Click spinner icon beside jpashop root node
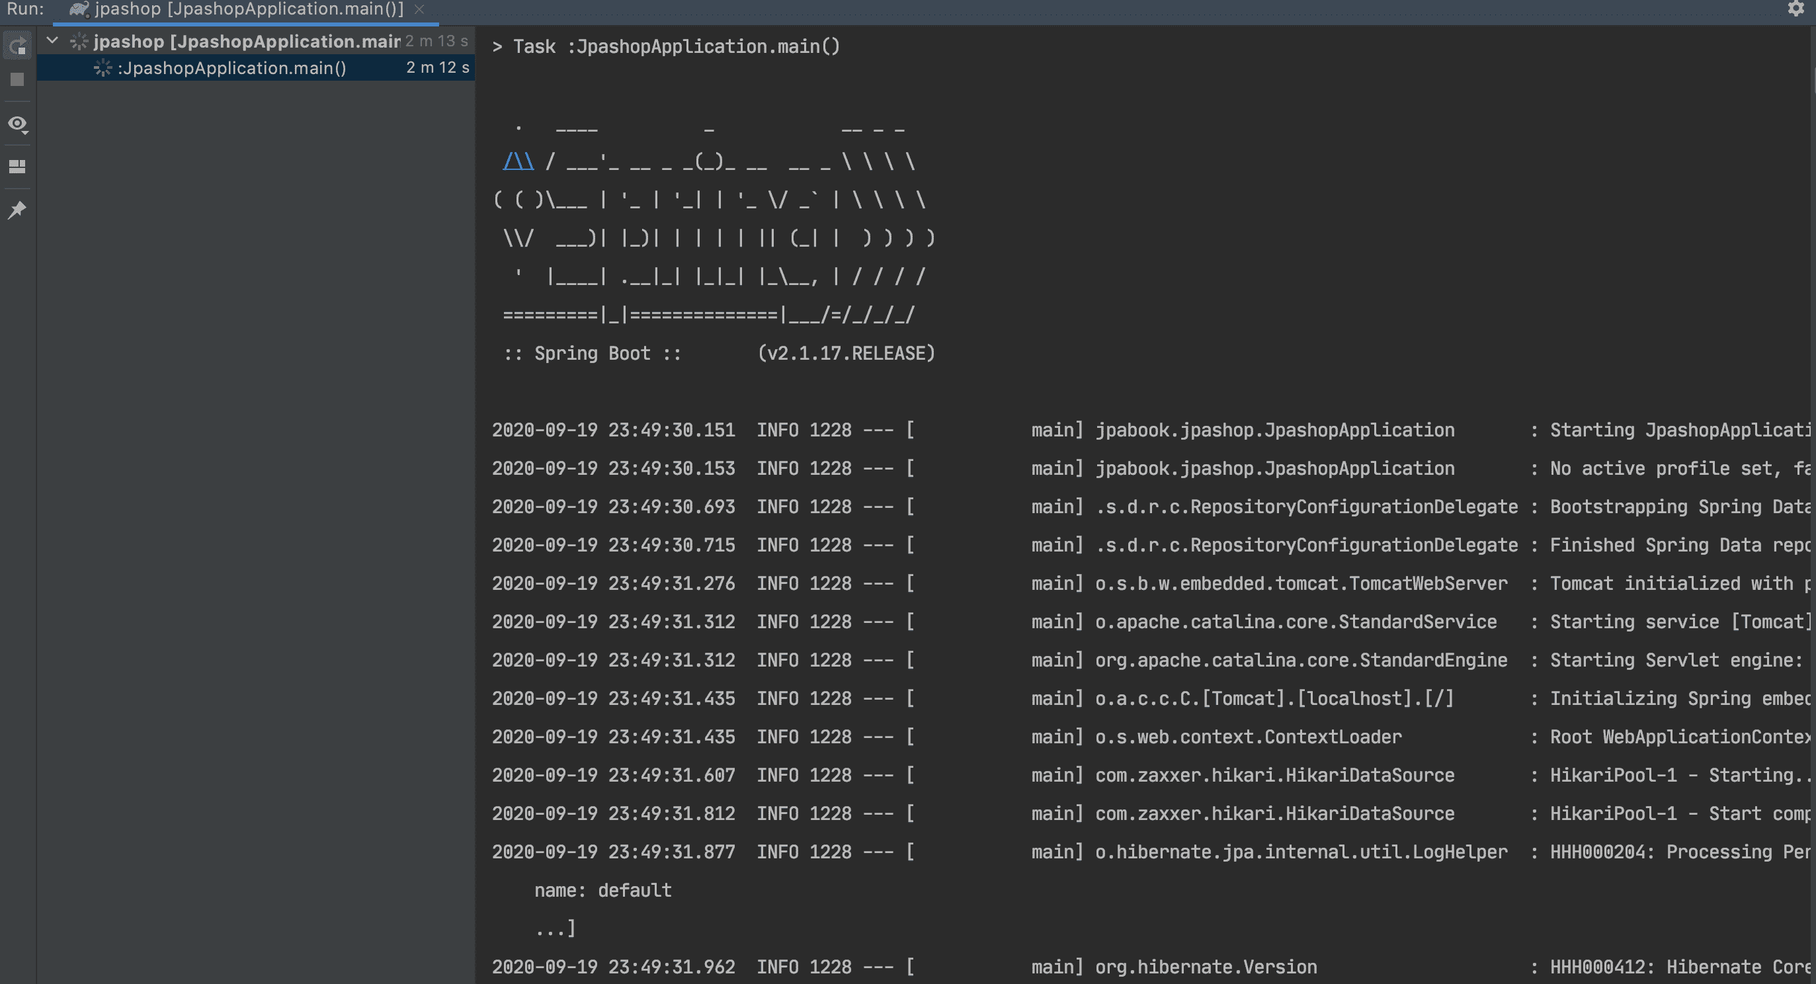This screenshot has height=984, width=1816. (x=79, y=42)
